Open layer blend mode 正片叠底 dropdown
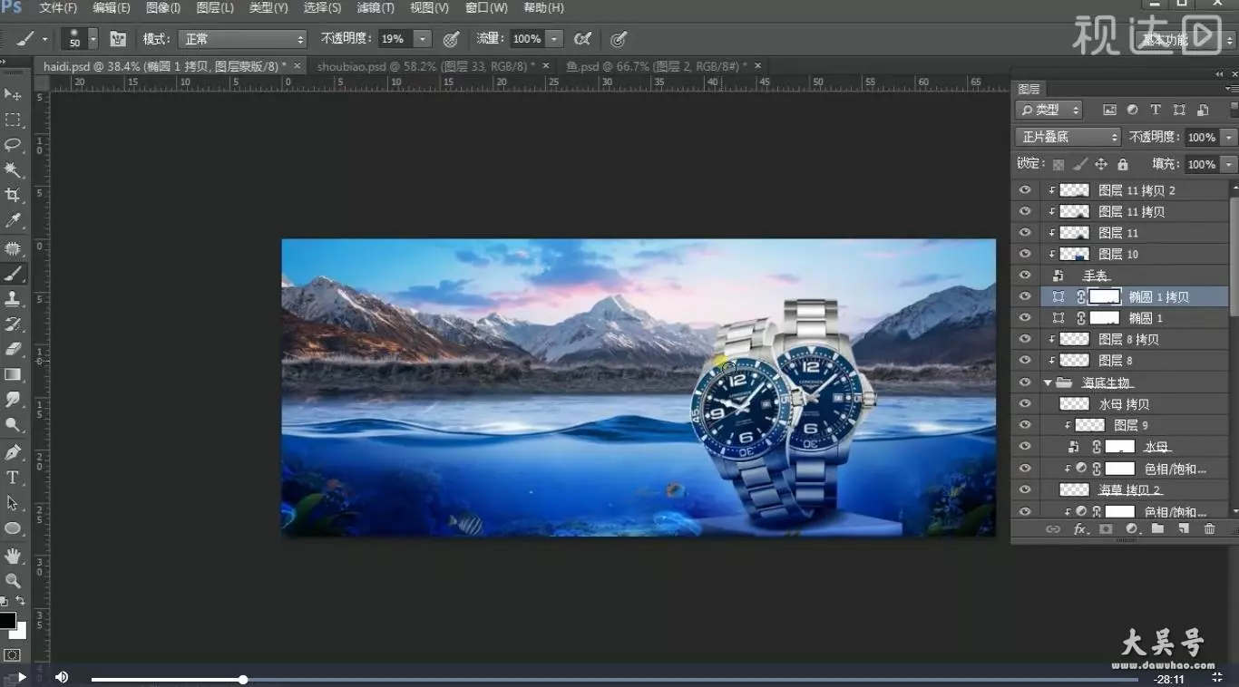The width and height of the screenshot is (1239, 687). 1068,137
